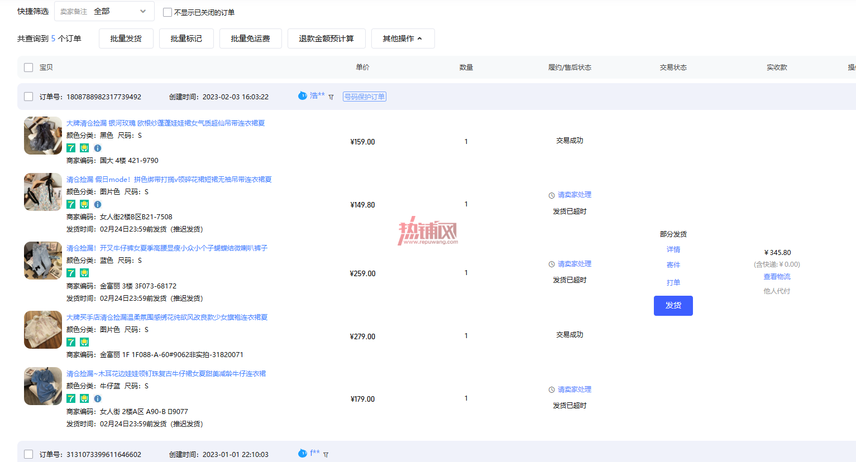Image resolution: width=856 pixels, height=462 pixels.
Task: Click the yellow badge icon on the cheongsam dress item
Action: click(84, 342)
